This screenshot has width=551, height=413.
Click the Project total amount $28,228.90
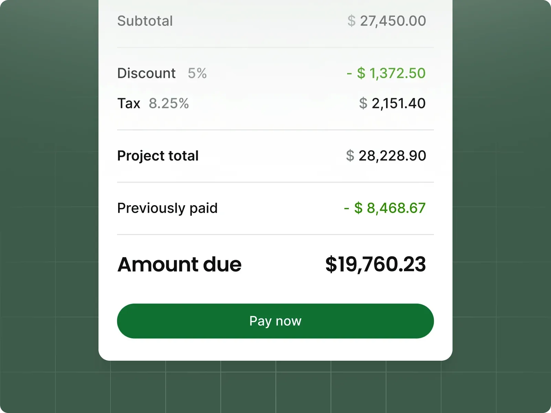click(x=387, y=156)
